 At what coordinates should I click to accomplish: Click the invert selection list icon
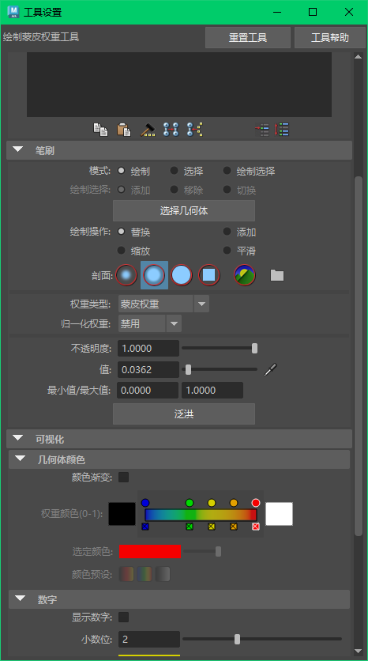click(262, 130)
